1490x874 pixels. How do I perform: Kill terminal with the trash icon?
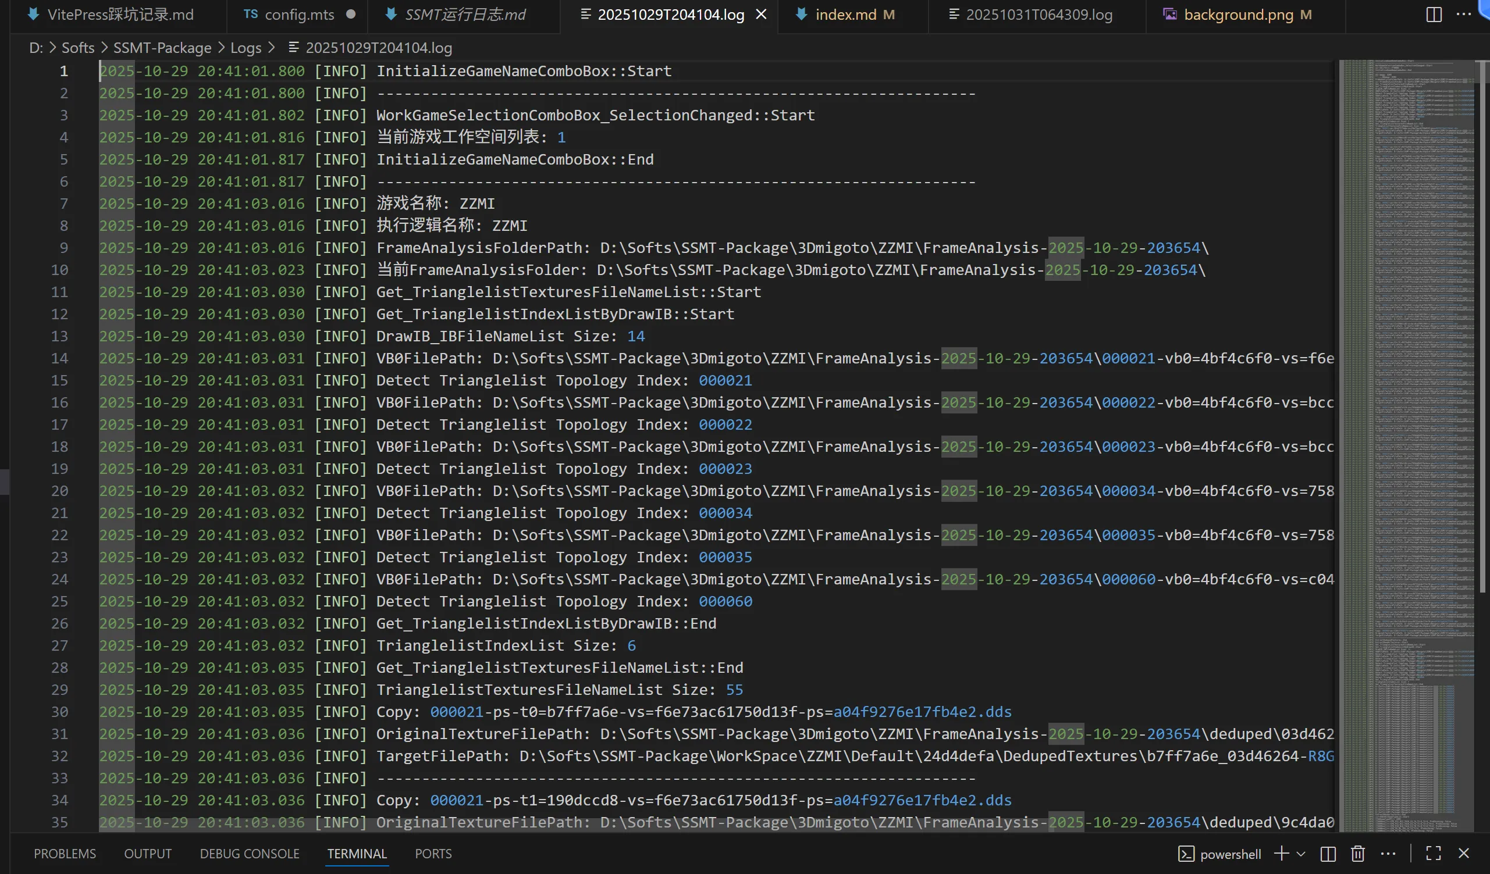pyautogui.click(x=1357, y=853)
